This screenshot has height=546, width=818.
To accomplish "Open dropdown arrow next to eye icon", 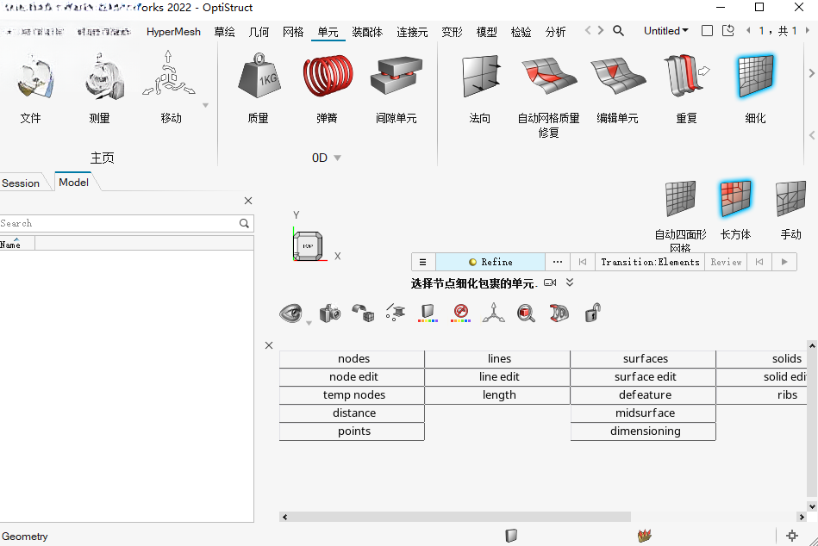I will [309, 324].
